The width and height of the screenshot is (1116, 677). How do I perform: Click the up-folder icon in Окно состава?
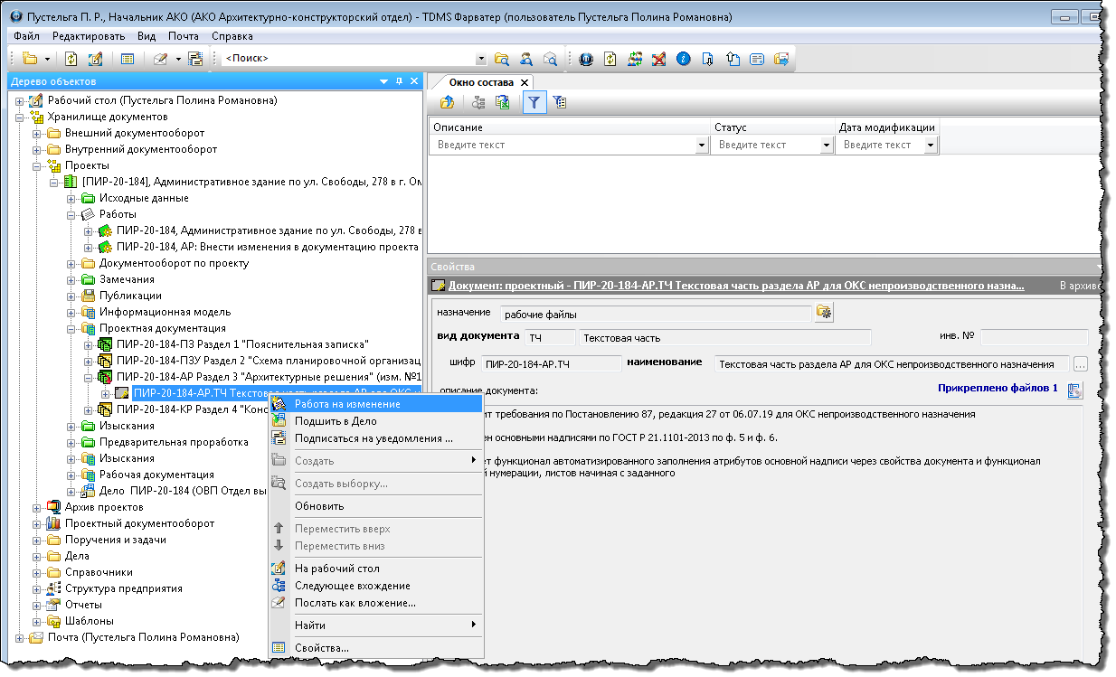[x=447, y=102]
